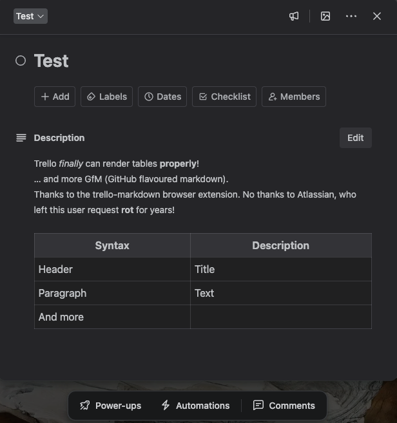Click the Test card title
This screenshot has width=397, height=423.
(52, 61)
